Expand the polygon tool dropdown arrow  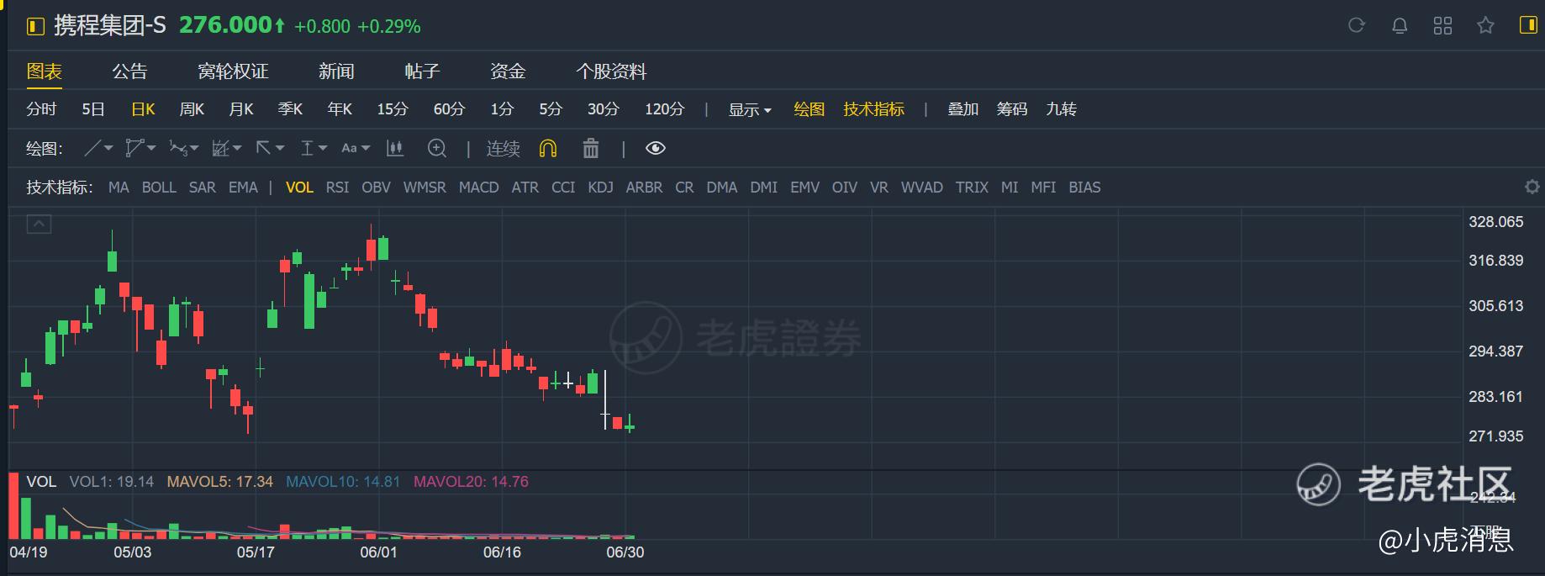tap(151, 149)
